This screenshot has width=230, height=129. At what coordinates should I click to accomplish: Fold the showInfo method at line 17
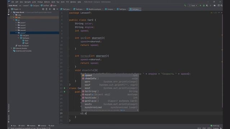click(x=68, y=70)
